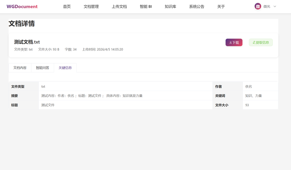Click the 知识、力量 keywords value
The image size is (291, 170).
coord(254,96)
